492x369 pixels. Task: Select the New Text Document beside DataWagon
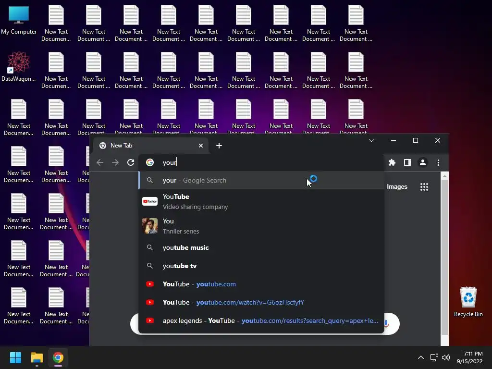tap(56, 71)
